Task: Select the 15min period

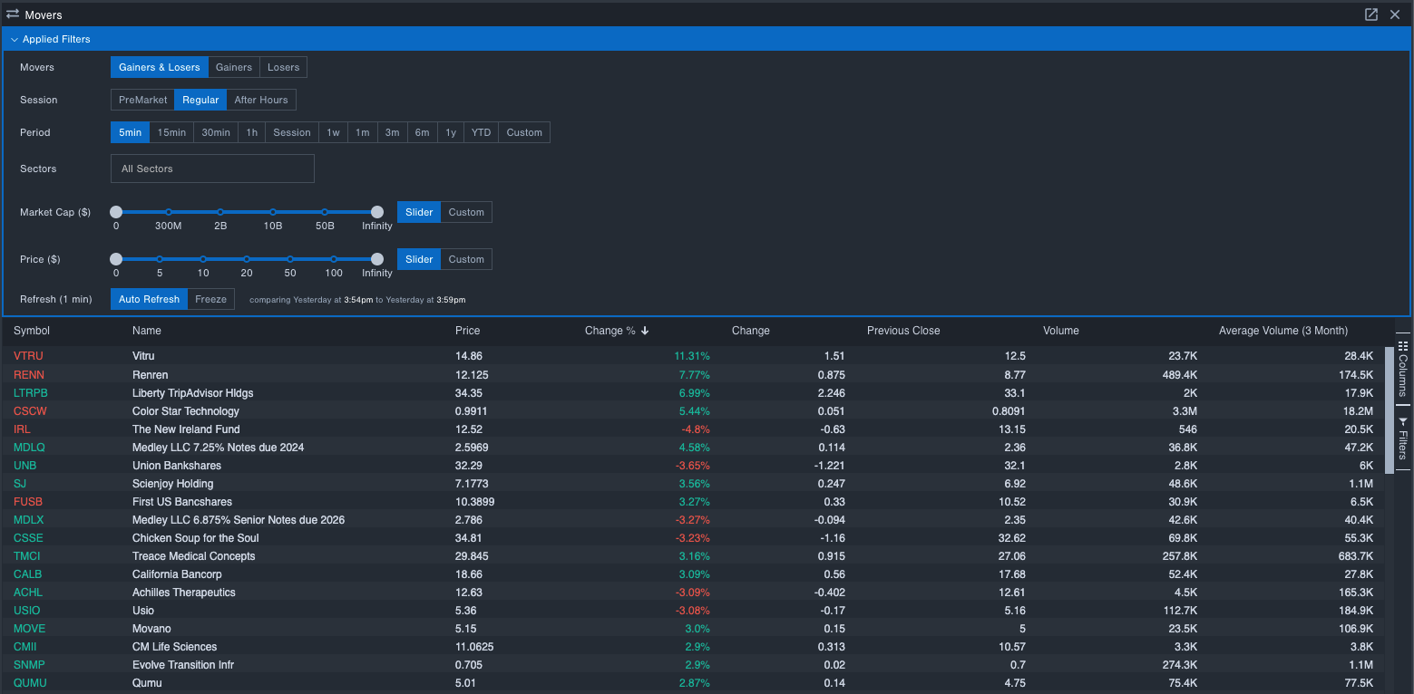Action: (x=171, y=132)
